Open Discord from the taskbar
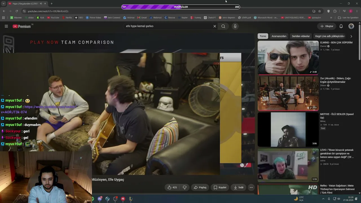Image resolution: width=361 pixels, height=203 pixels. coord(100,199)
